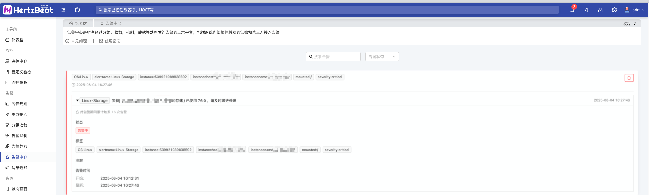Image resolution: width=649 pixels, height=195 pixels.
Task: Go to 阈值规则 in sidebar
Action: tap(19, 104)
